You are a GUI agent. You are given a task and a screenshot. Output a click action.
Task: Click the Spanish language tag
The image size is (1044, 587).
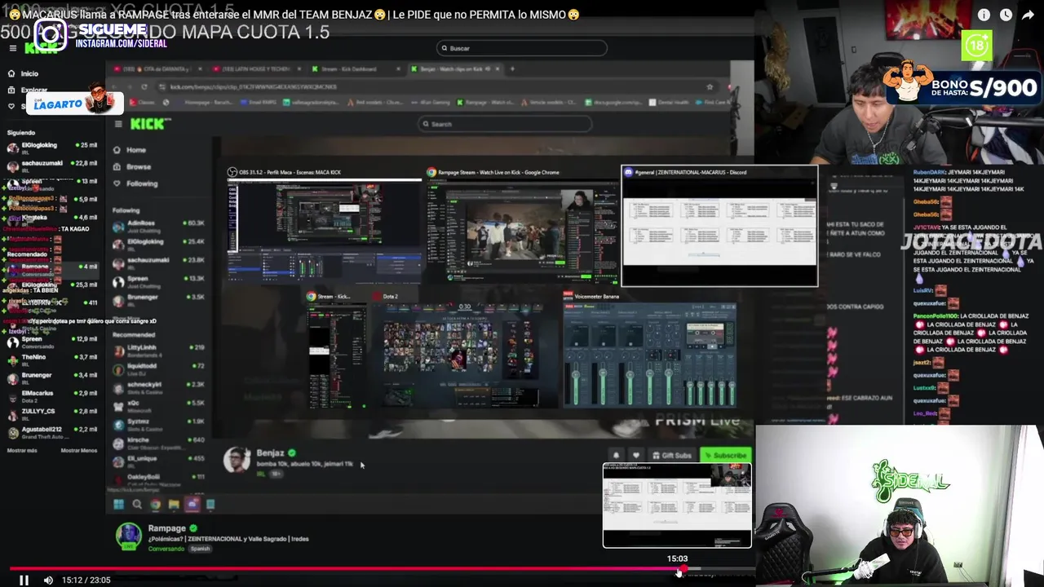200,549
